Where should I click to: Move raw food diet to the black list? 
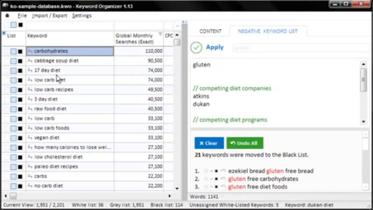[x=20, y=109]
